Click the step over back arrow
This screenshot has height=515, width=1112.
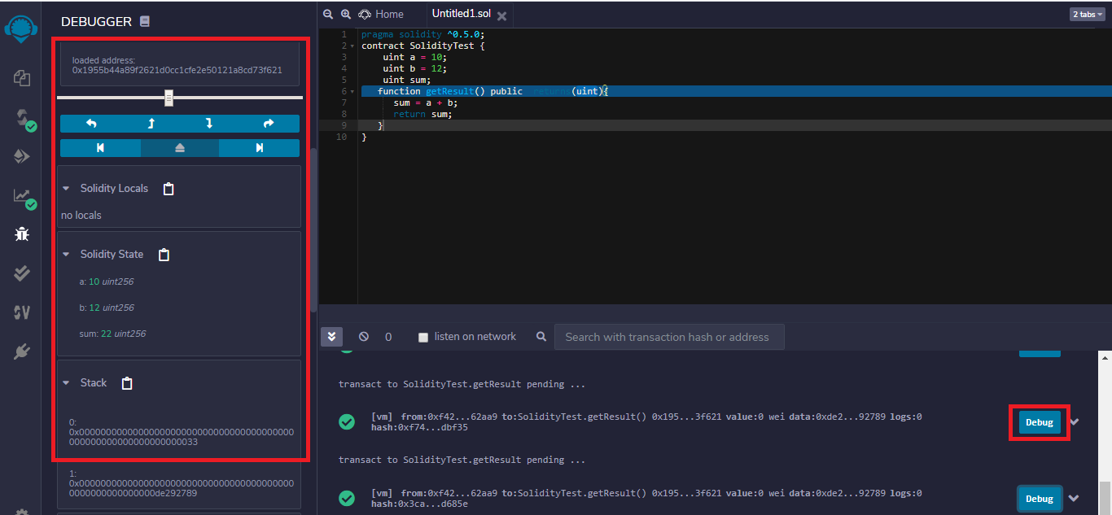click(x=90, y=124)
